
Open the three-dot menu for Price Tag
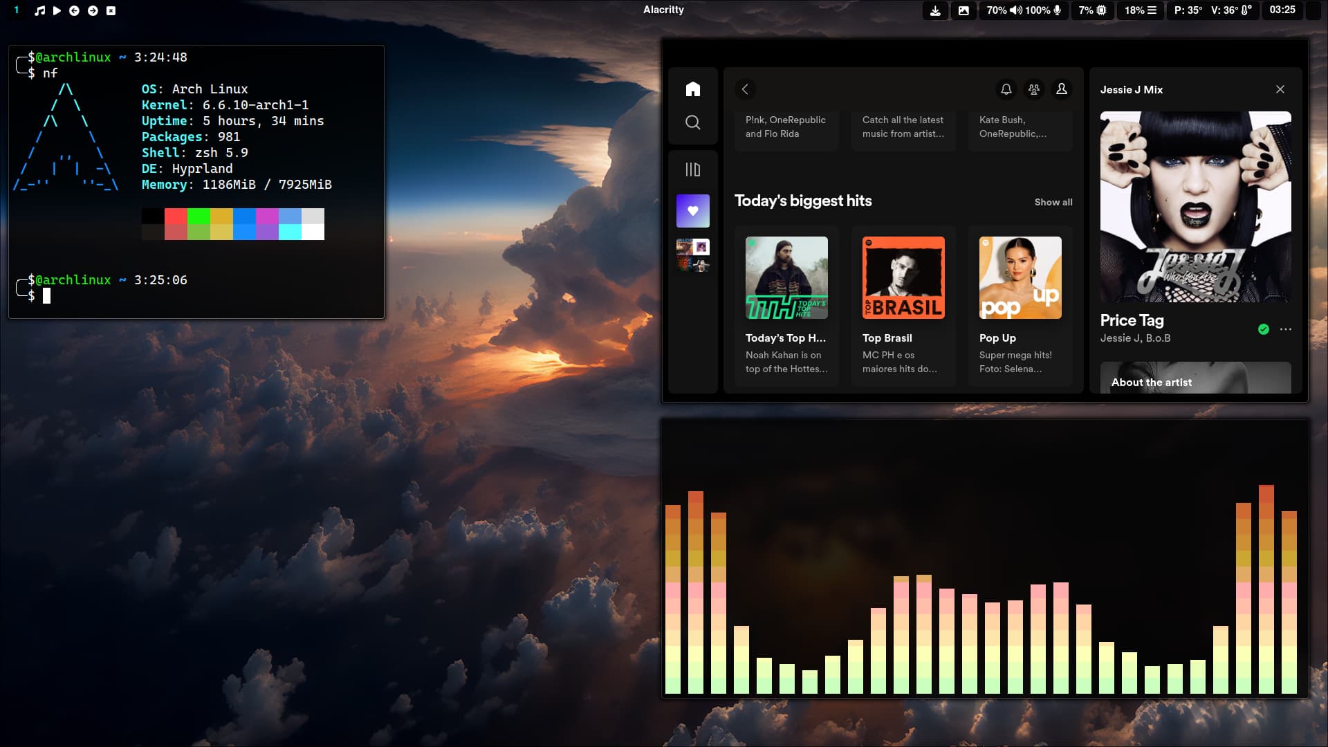point(1285,329)
